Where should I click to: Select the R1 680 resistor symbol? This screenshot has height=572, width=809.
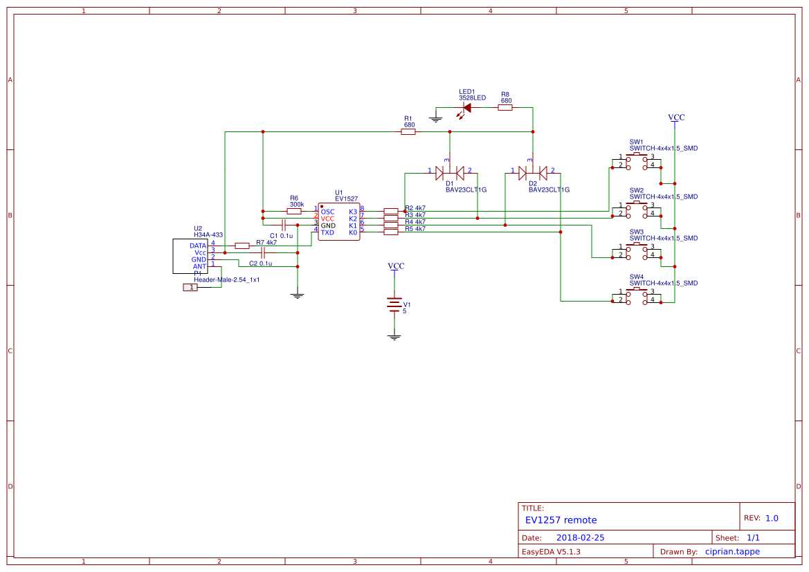point(408,132)
